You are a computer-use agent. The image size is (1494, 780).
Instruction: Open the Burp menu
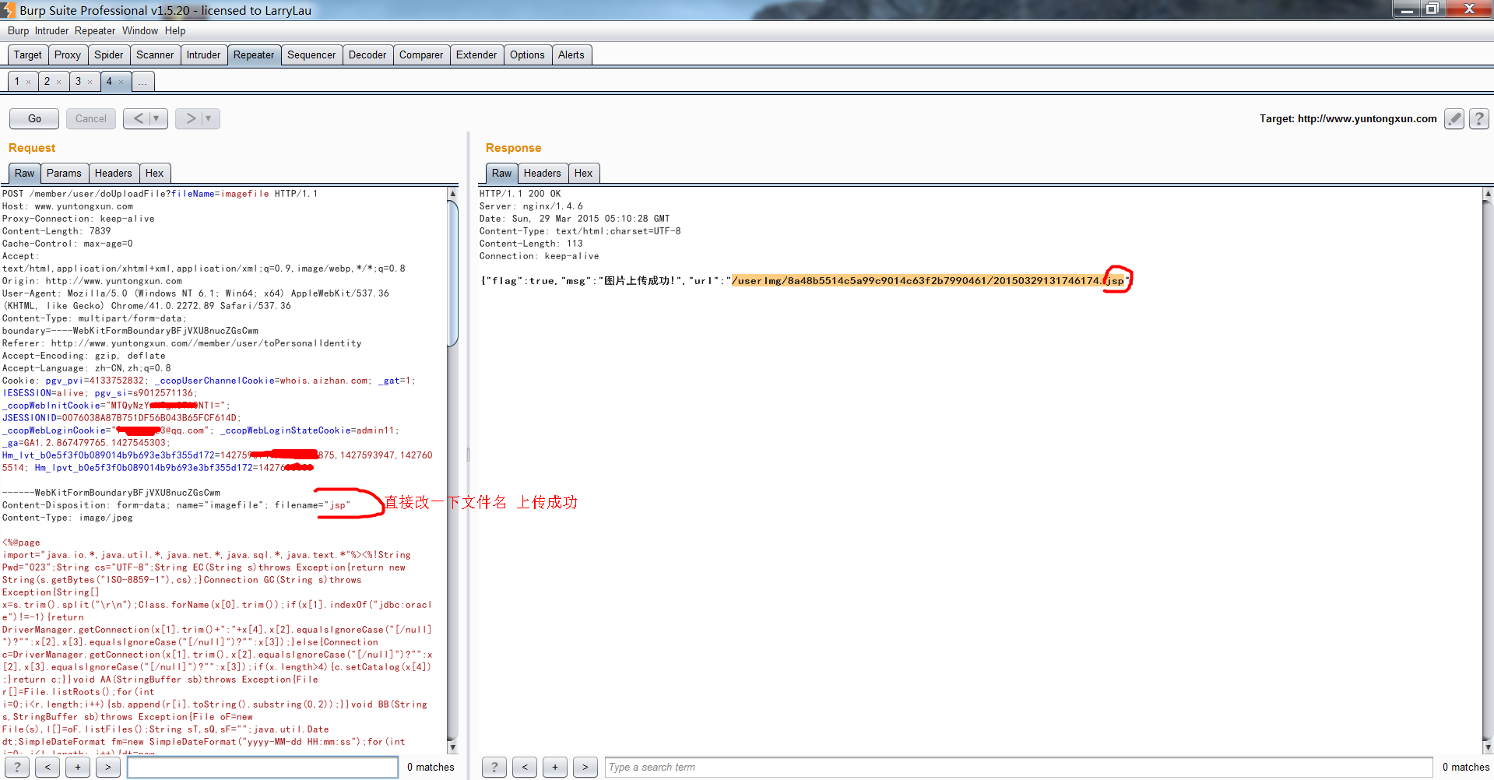[19, 31]
